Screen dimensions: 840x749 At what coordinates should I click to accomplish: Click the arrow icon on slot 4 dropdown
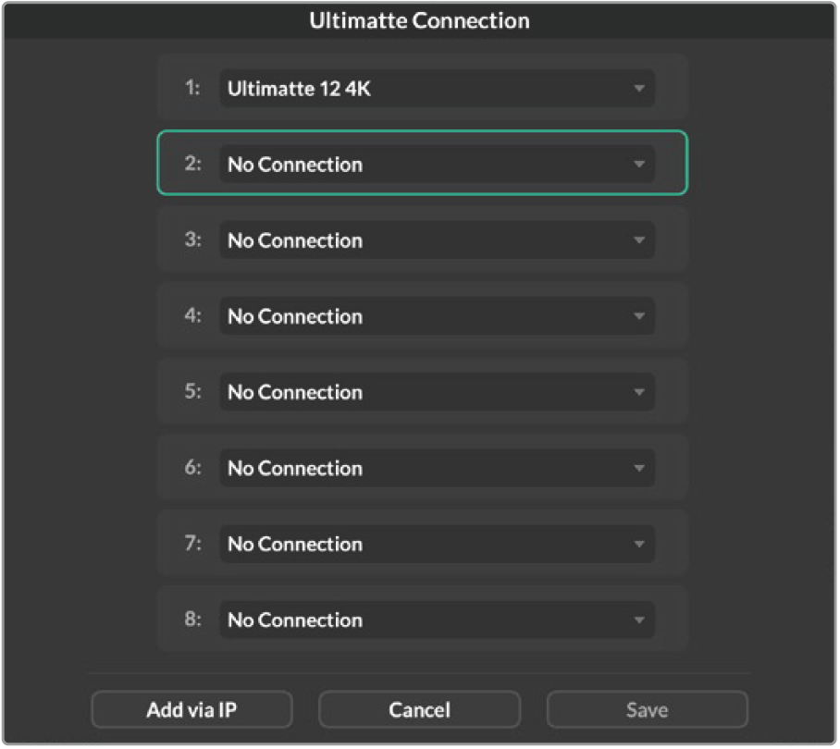(639, 316)
